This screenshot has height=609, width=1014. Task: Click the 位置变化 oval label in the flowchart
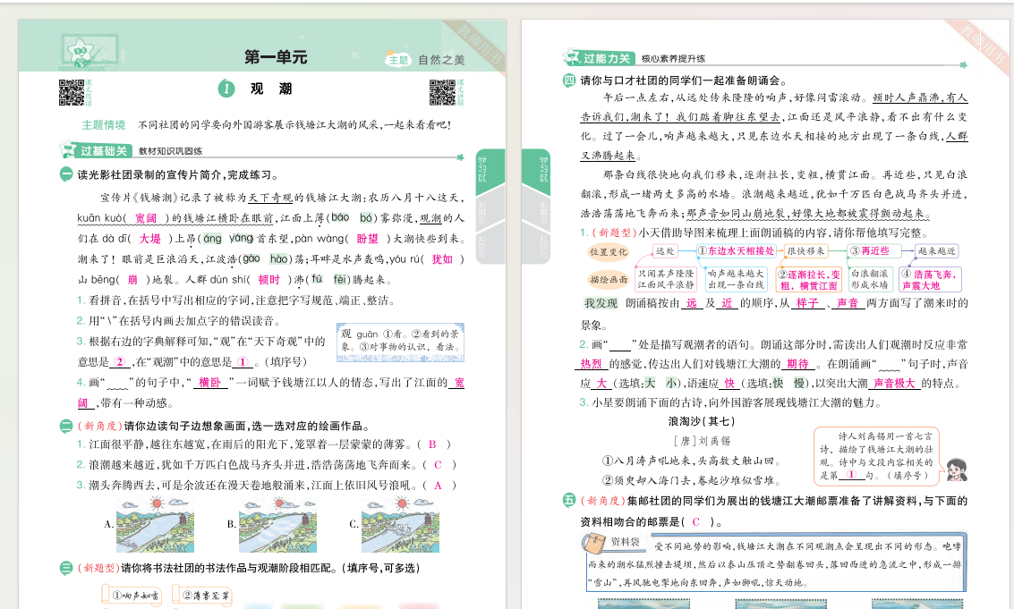point(608,252)
